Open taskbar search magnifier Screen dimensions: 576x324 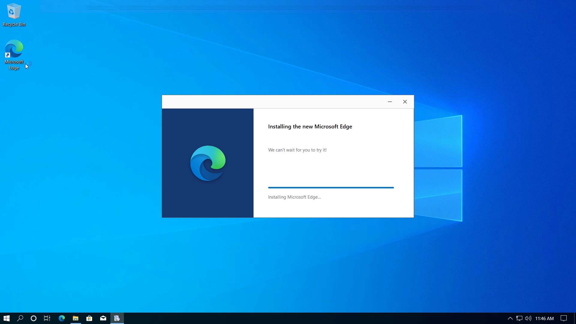point(20,318)
